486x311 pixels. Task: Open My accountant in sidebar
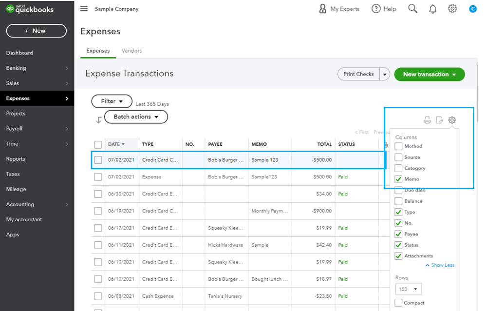click(24, 219)
